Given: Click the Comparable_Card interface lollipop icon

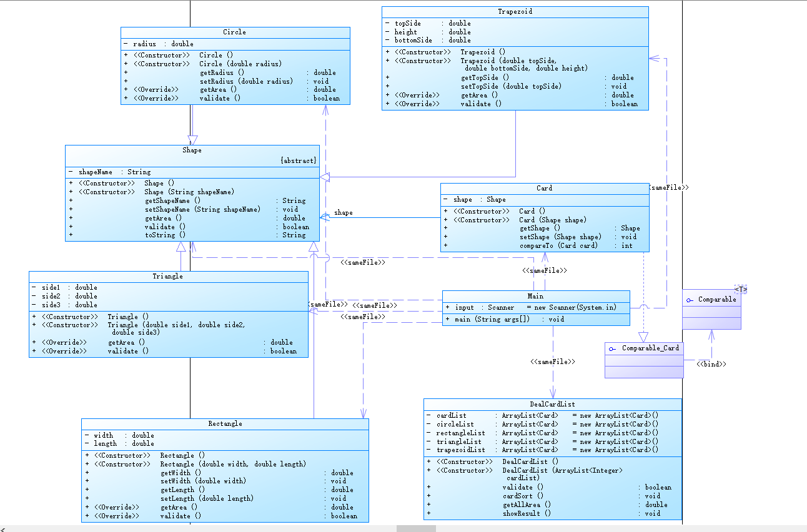Looking at the screenshot, I should 613,348.
